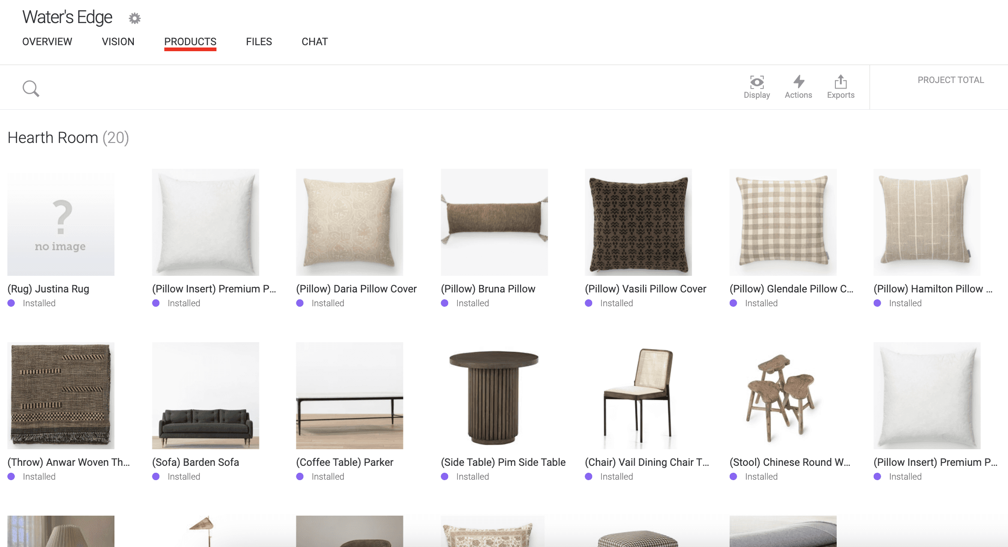The width and height of the screenshot is (1008, 547).
Task: Click Justina Rug purple status dot
Action: pos(12,303)
